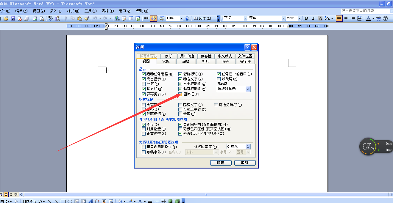Run spelling and grammar check icon
Screen dimensions: 393x203
(x=51, y=18)
